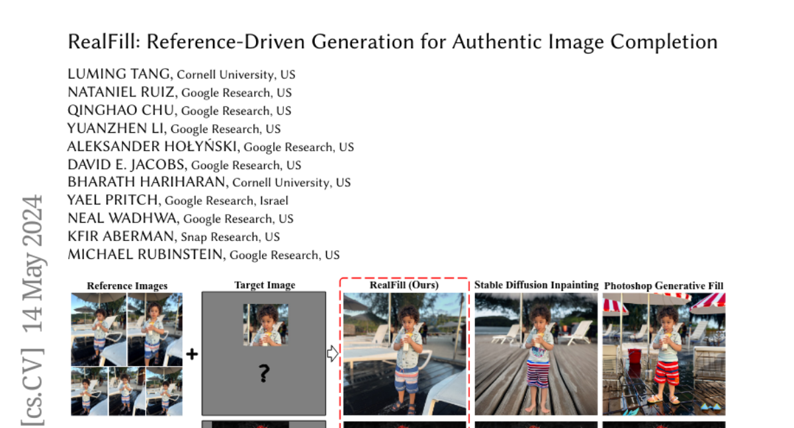794x428 pixels.
Task: Click author name Michael Rubinstein
Action: click(x=146, y=254)
